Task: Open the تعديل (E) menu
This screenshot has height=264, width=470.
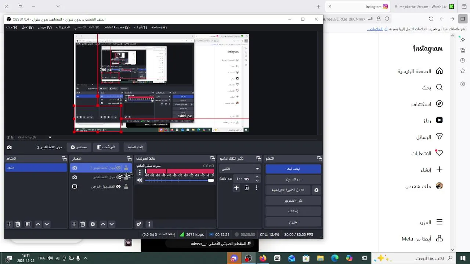Action: [28, 27]
